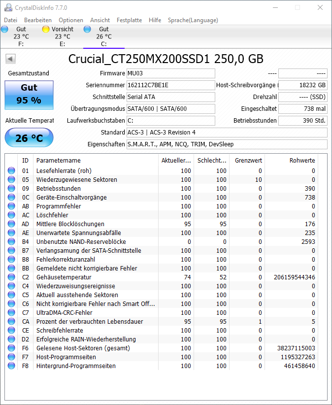Viewport: 332px width, 405px height.
Task: Click status orb for Prozent der verbrauchten Lebensdauer
Action: coord(11,322)
